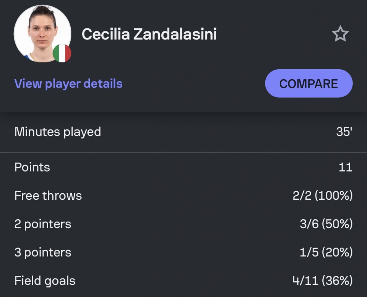The image size is (367, 297).
Task: Open the player's circular profile photo
Action: pos(42,34)
